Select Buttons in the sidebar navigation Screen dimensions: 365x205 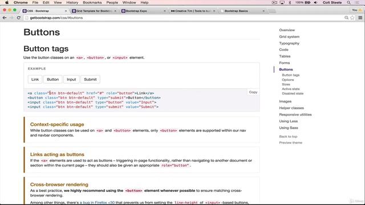[286, 69]
